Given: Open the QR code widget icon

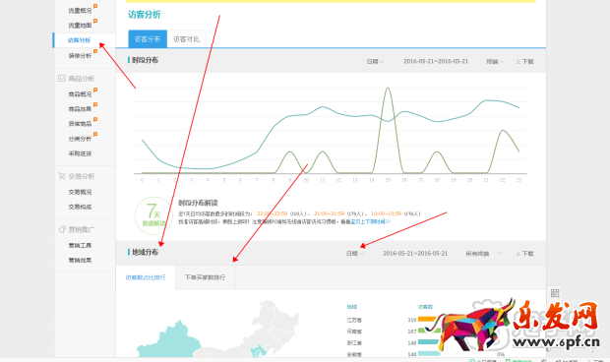Looking at the screenshot, I should [555, 293].
